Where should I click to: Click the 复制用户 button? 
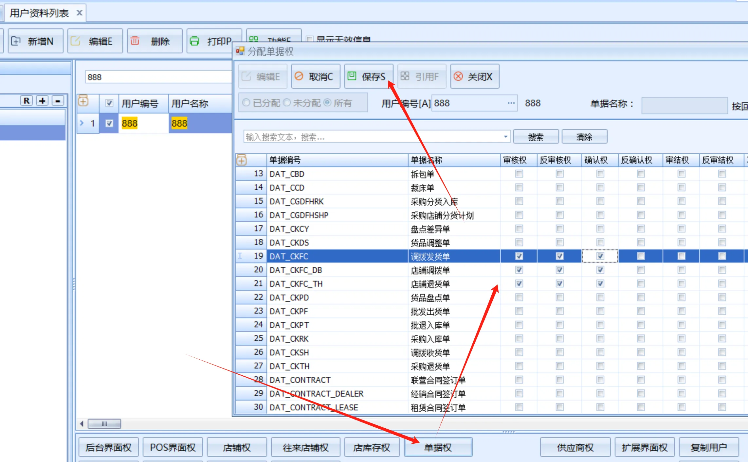(709, 447)
